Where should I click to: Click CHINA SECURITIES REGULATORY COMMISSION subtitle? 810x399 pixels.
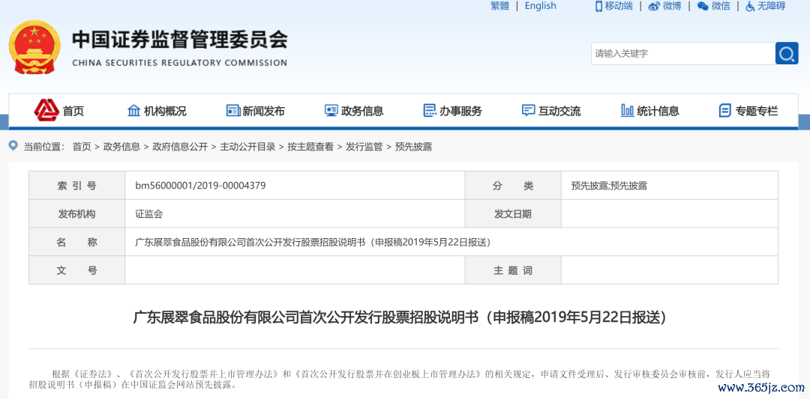tap(180, 63)
